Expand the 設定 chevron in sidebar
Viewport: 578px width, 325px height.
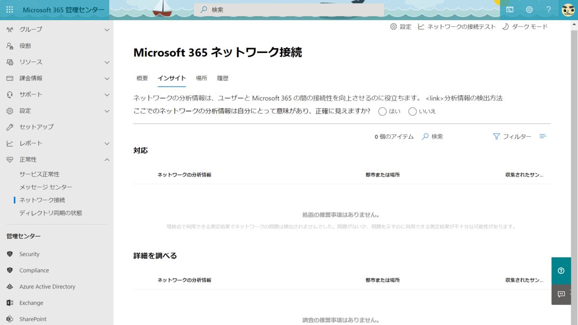point(107,111)
